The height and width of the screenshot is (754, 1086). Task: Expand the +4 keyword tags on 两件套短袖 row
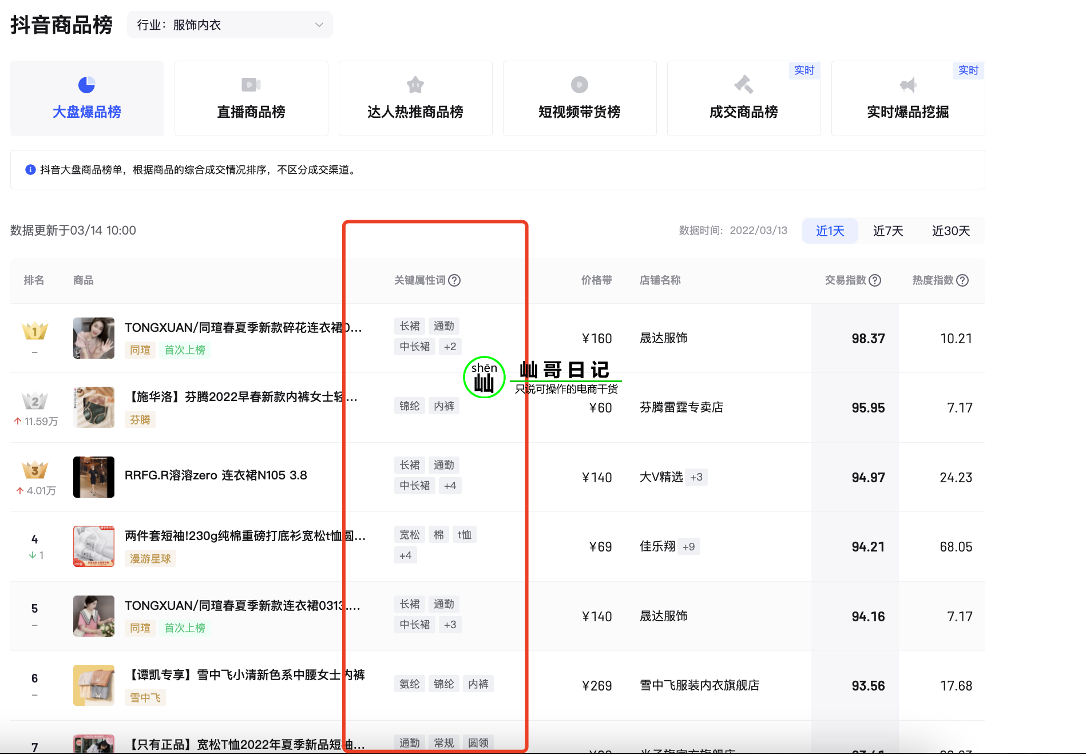[x=406, y=555]
